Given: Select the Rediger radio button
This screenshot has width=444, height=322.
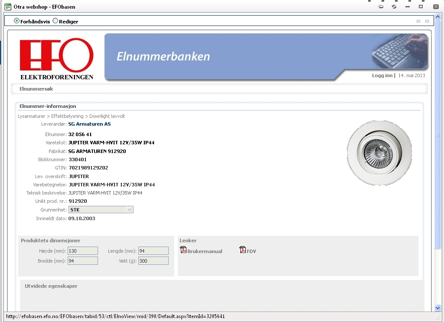Looking at the screenshot, I should point(55,21).
